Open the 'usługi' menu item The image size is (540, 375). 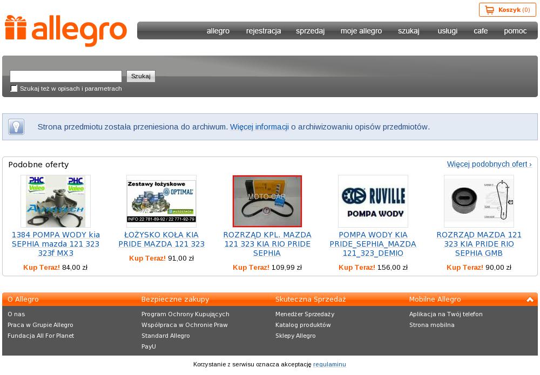[x=447, y=31]
